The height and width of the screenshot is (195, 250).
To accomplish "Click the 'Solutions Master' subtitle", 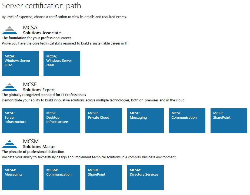I will coord(39,147).
